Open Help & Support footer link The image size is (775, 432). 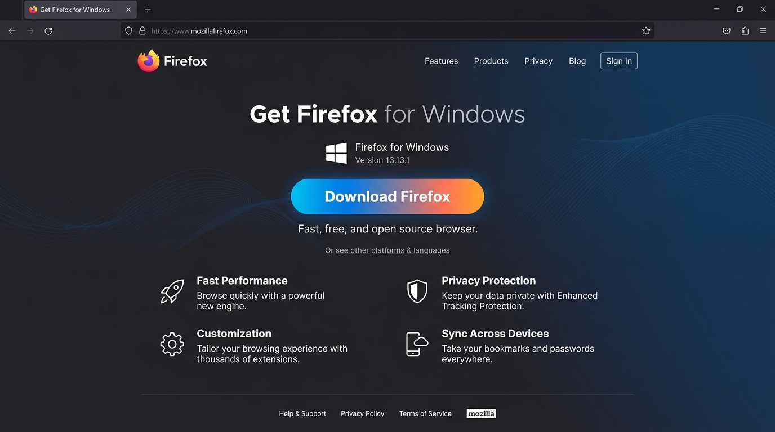(302, 413)
